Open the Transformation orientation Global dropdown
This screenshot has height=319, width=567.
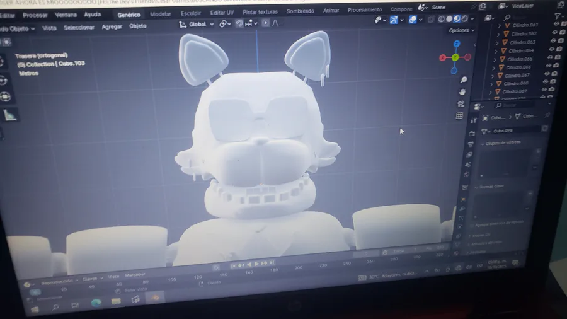click(197, 24)
